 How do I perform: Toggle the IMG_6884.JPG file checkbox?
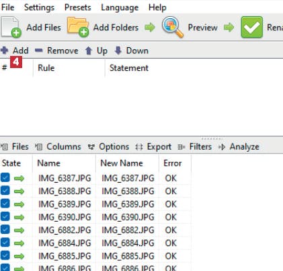(x=5, y=242)
